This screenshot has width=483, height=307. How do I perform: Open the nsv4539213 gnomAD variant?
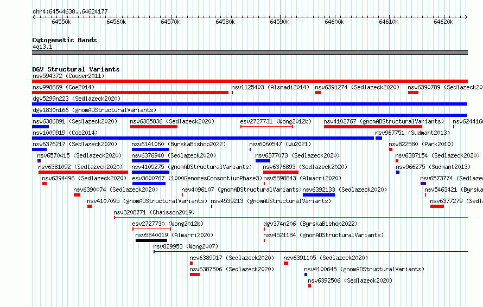coord(271,201)
